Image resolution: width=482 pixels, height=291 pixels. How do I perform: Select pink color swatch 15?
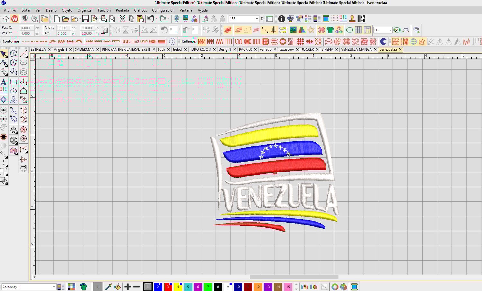coord(288,287)
